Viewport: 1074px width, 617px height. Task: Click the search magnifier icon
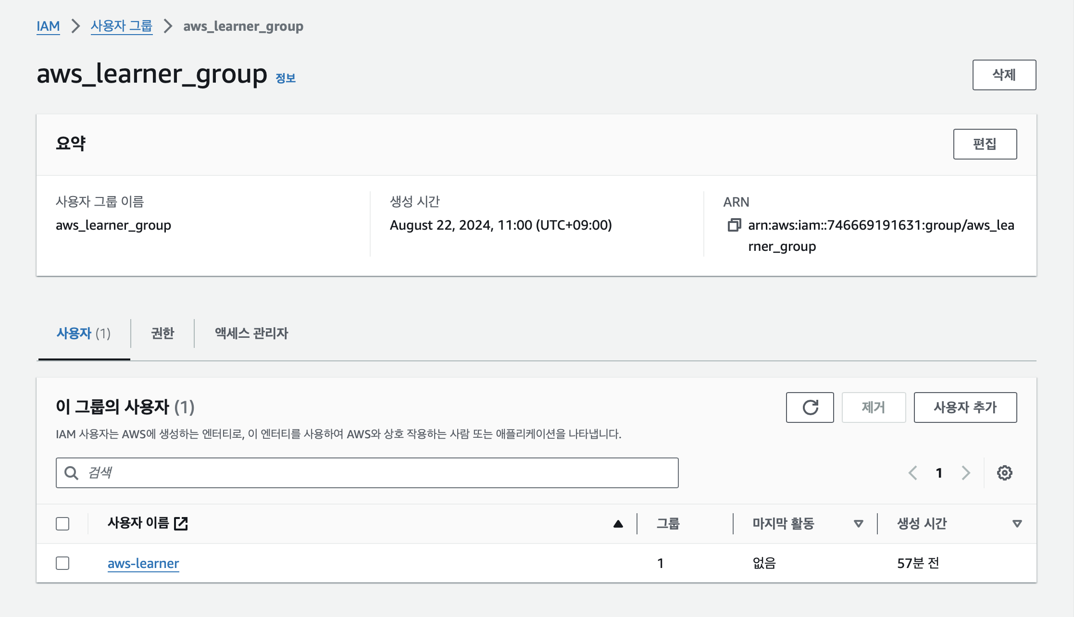coord(72,473)
